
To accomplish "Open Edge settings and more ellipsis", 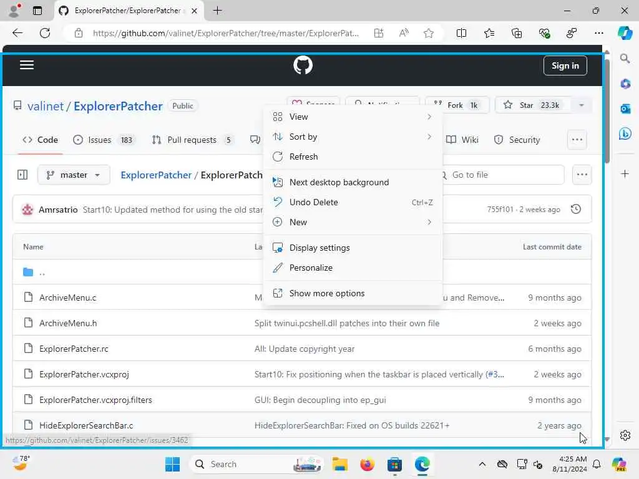I will click(598, 33).
